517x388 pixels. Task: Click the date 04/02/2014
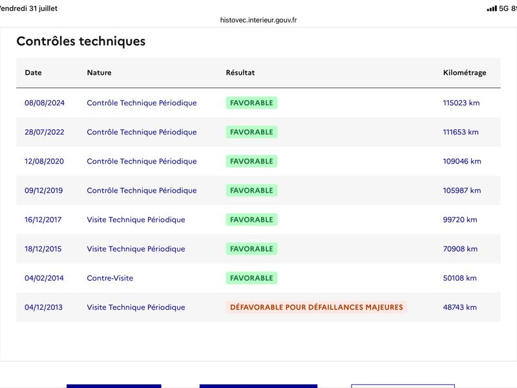coord(44,278)
